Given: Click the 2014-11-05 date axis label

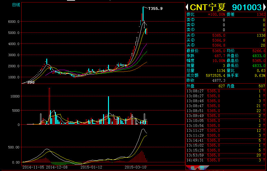Looking at the screenshot, I should (x=34, y=167).
